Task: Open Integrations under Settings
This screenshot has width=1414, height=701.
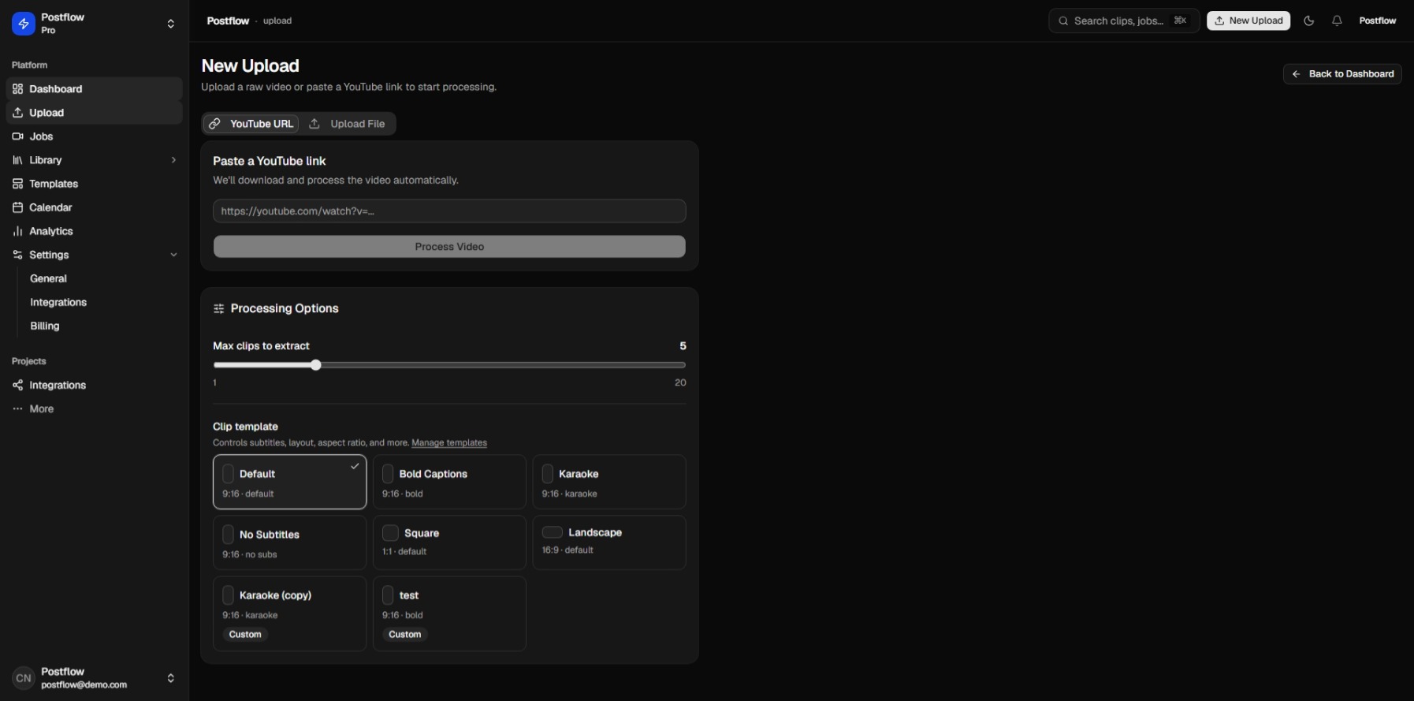Action: point(58,302)
